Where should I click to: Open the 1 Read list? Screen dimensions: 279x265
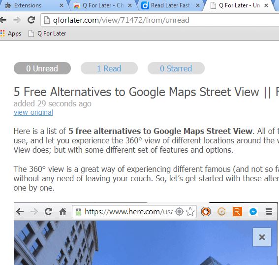[x=109, y=68]
